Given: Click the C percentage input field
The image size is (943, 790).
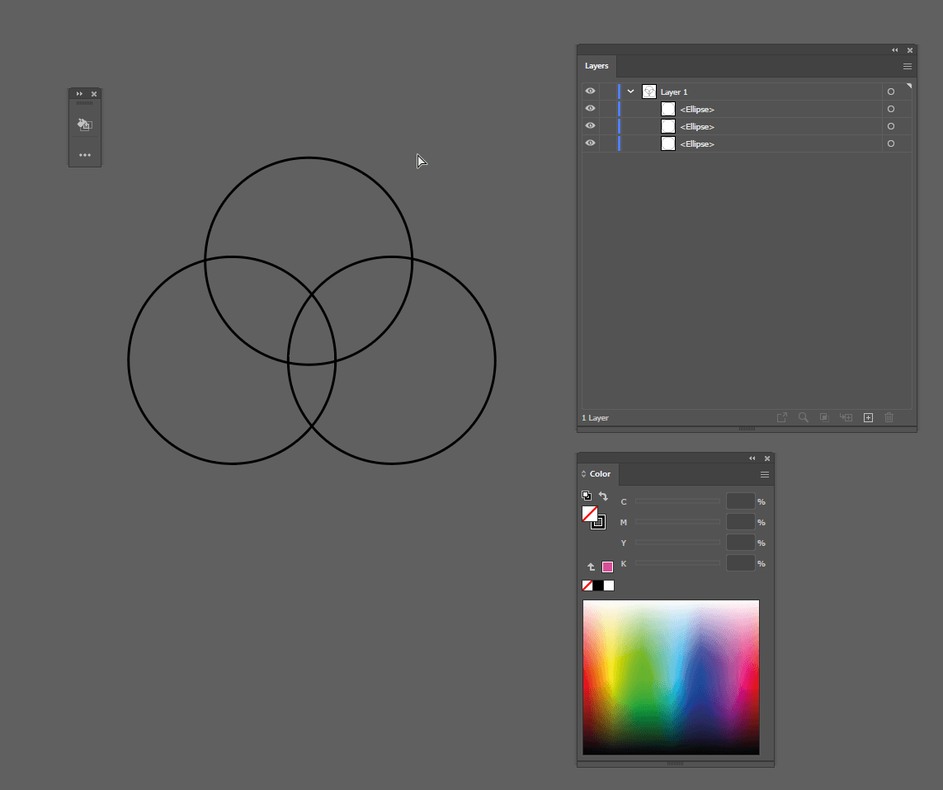Looking at the screenshot, I should pos(740,501).
